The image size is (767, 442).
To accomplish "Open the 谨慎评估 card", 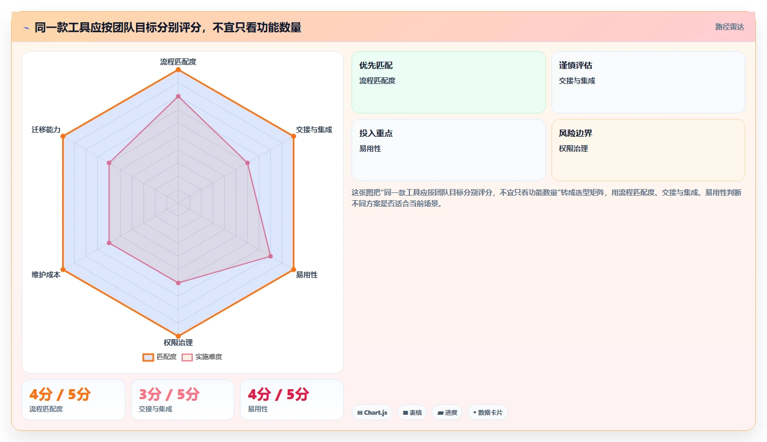I will tap(648, 82).
